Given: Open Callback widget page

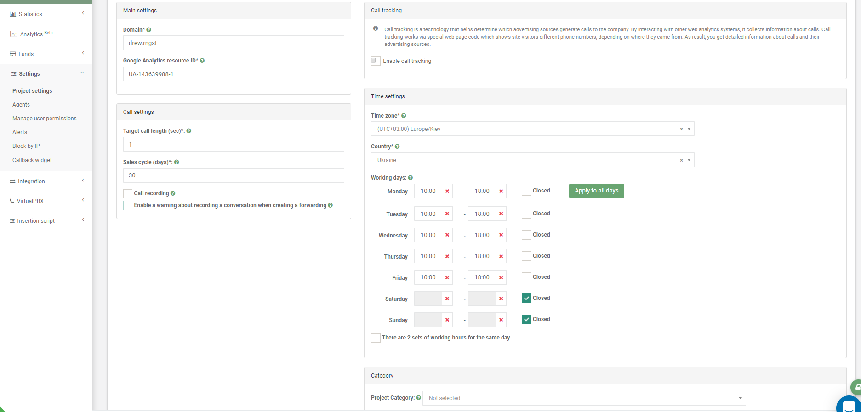Looking at the screenshot, I should 32,160.
